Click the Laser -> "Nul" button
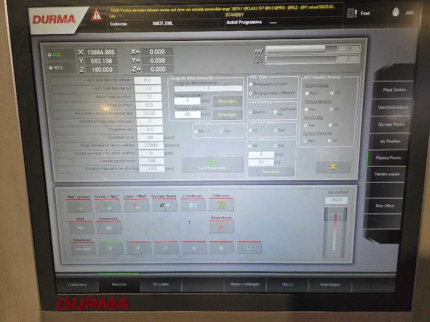The image size is (430, 322). click(x=136, y=206)
